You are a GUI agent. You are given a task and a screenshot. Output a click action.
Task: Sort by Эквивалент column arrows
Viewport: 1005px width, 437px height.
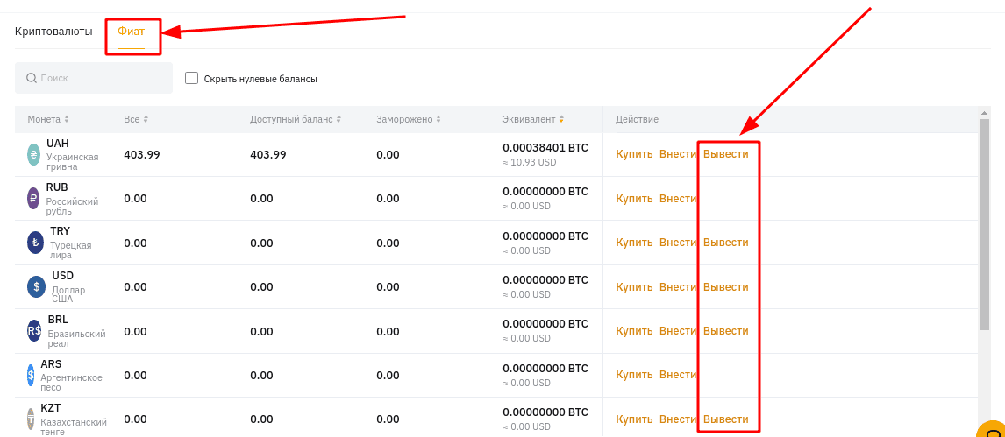[561, 120]
